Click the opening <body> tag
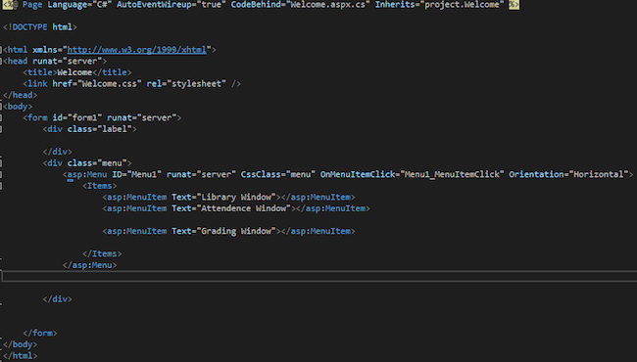 tap(18, 107)
